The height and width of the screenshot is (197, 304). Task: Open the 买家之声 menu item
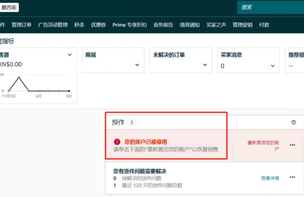point(216,25)
